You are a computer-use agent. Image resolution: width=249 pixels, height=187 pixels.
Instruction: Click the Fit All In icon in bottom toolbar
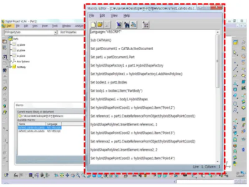(x=62, y=175)
